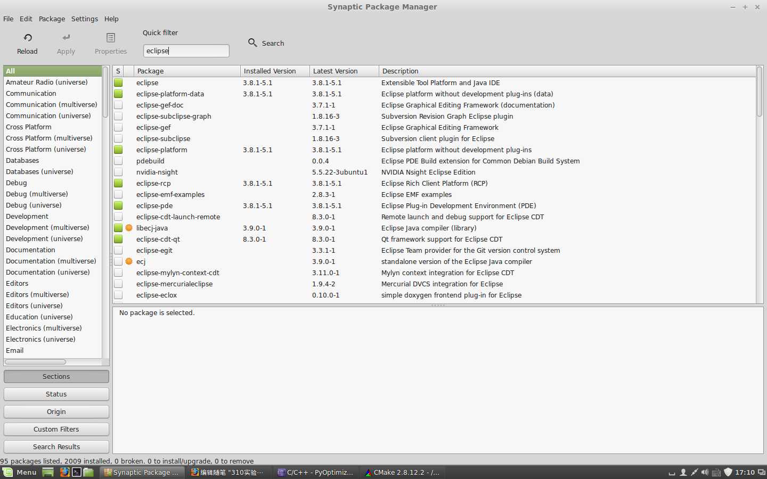Switch to the CMake 2.8.12.2 taskbar window

pyautogui.click(x=403, y=472)
